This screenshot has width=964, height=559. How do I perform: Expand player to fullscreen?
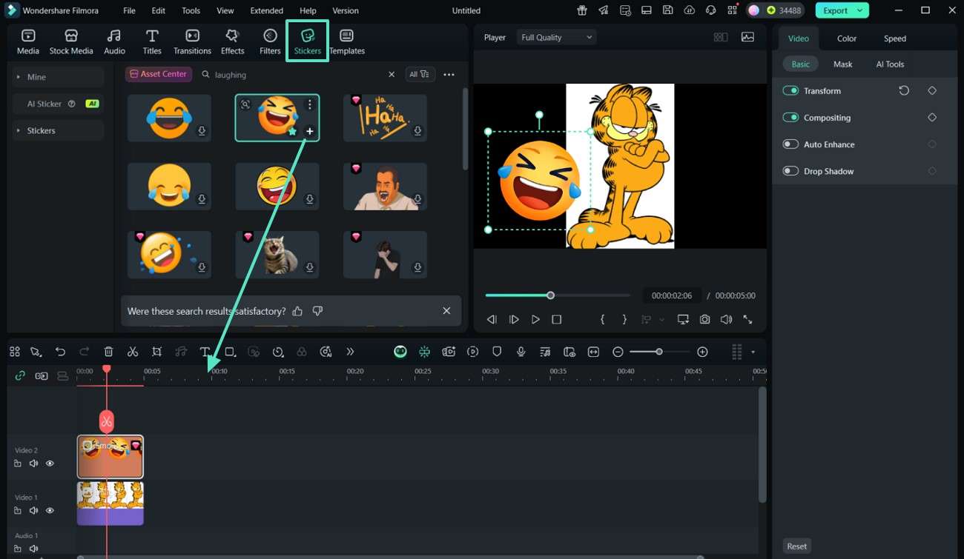coord(747,319)
